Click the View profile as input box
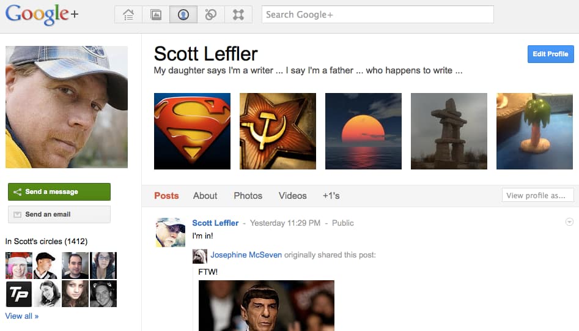Screen dimensions: 579x331 (x=537, y=196)
